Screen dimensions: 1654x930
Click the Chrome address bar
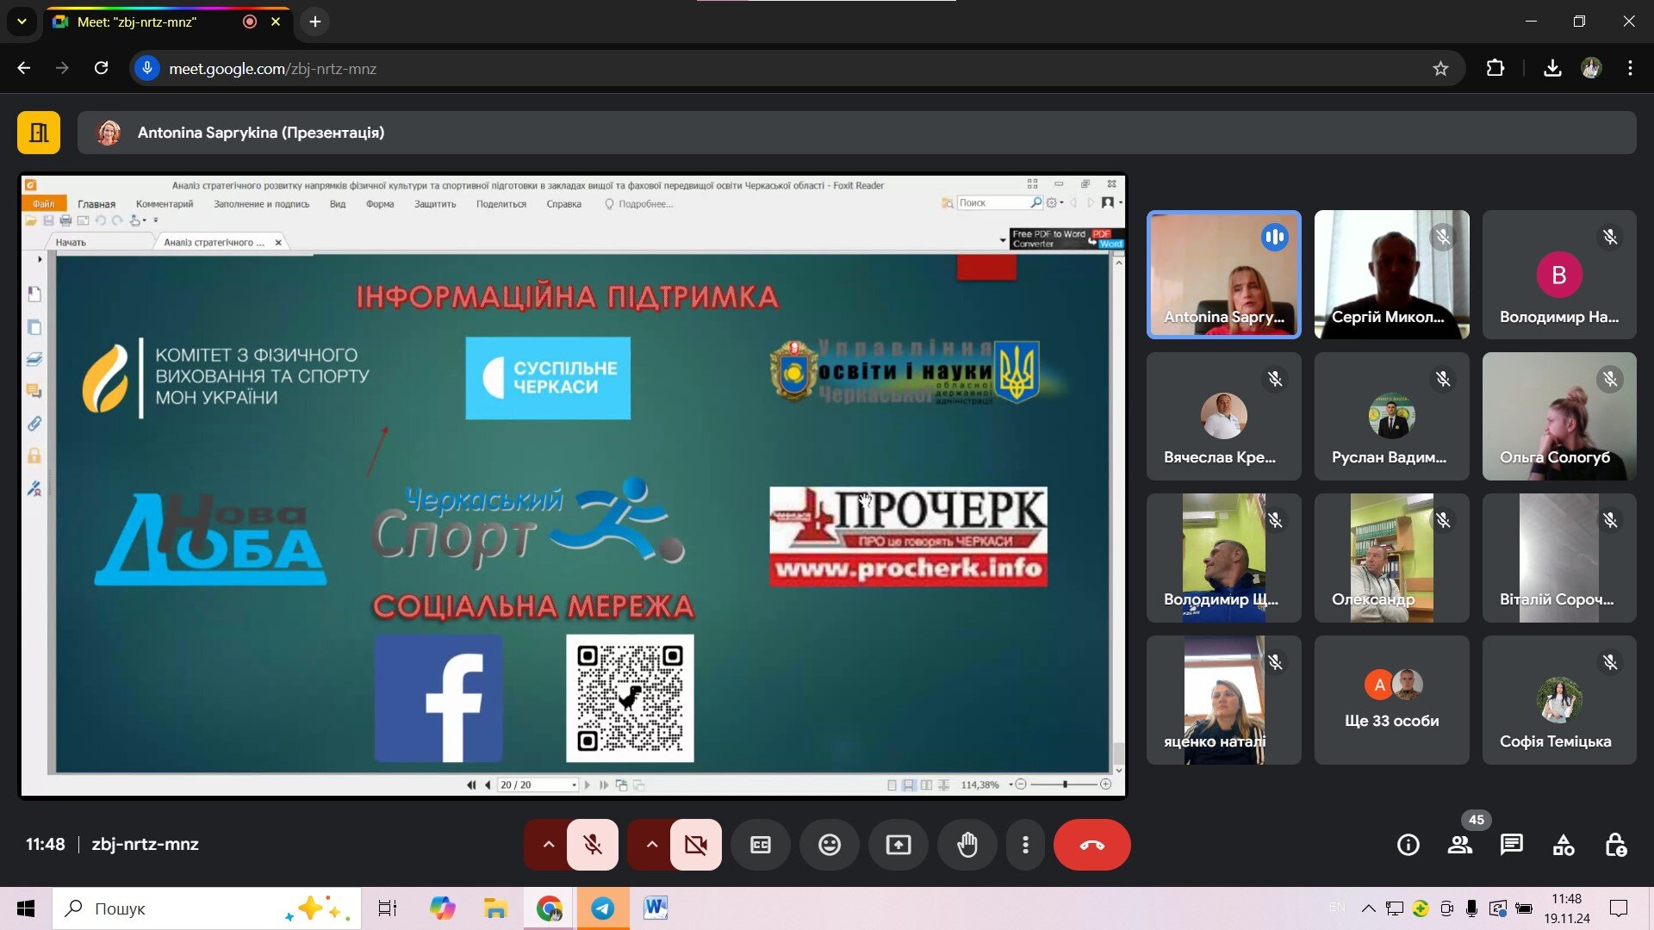click(797, 69)
